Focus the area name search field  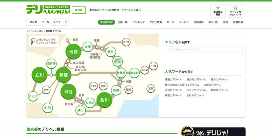204,49
